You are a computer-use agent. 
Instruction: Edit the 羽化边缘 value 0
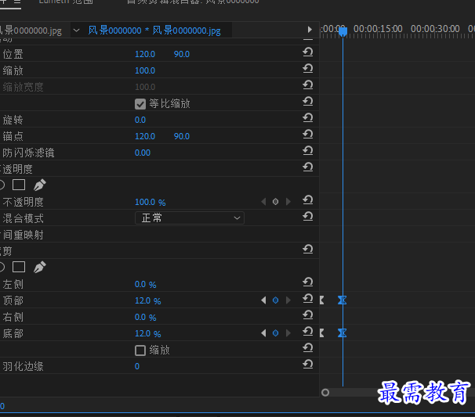pos(137,366)
